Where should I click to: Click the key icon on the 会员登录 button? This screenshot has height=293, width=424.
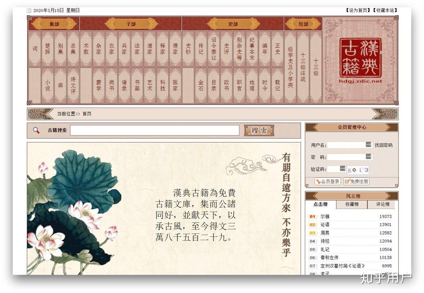pyautogui.click(x=318, y=181)
